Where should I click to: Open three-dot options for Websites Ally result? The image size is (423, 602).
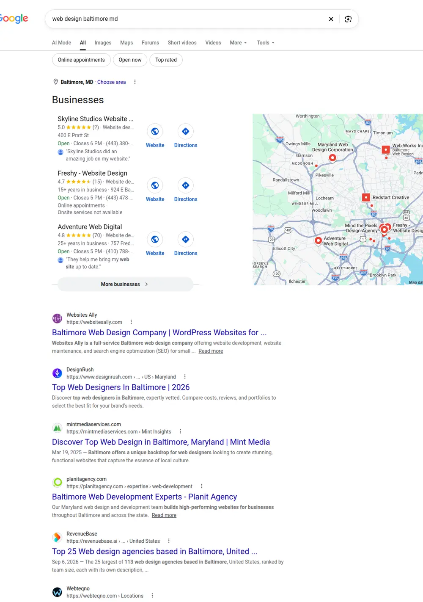click(131, 322)
